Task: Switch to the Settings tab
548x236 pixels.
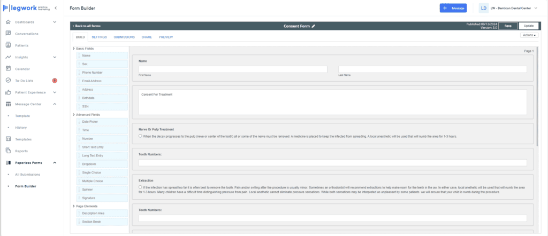Action: (99, 37)
